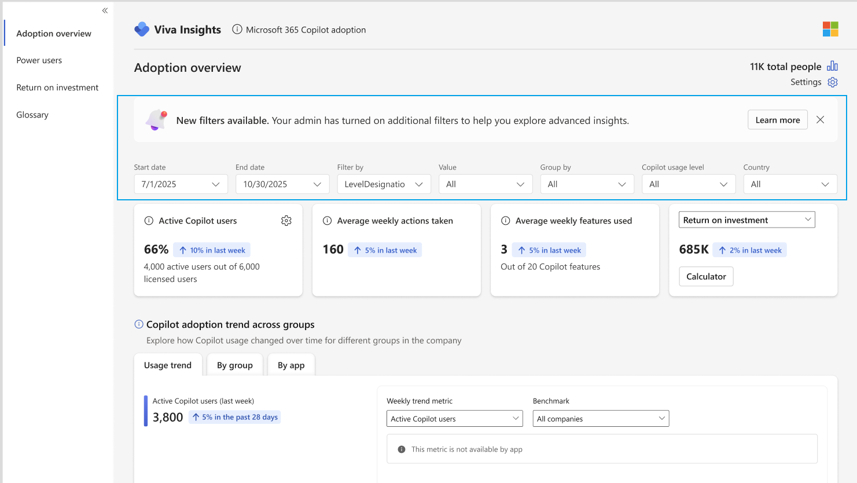The height and width of the screenshot is (483, 857).
Task: Click the Viva Insights title text
Action: pos(187,30)
